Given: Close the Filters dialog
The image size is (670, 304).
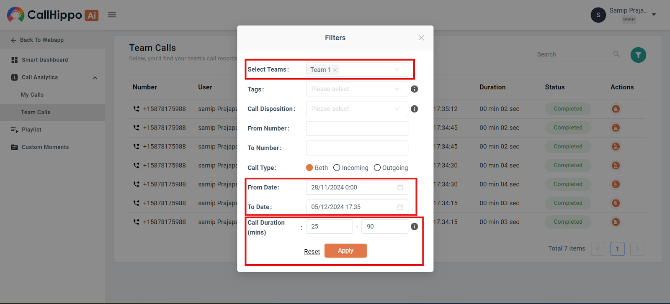Looking at the screenshot, I should [421, 38].
